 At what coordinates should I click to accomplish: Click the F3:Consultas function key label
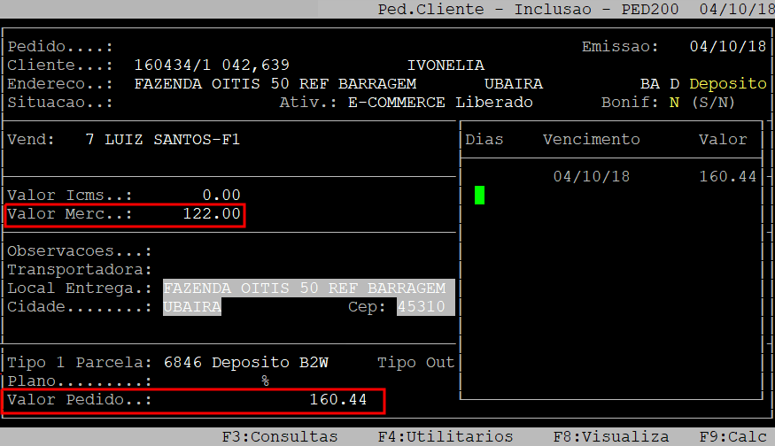(279, 436)
